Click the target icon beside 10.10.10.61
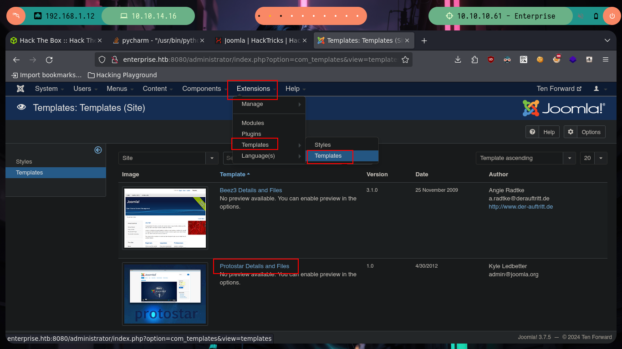 449,16
